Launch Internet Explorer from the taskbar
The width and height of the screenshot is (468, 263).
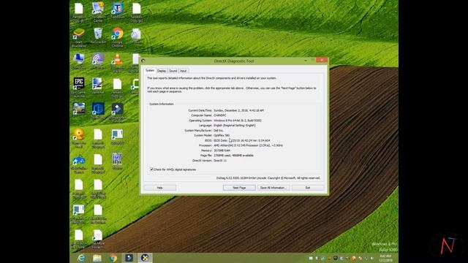coord(81,258)
